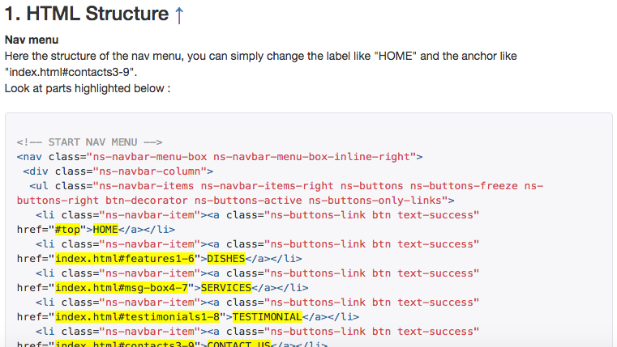This screenshot has height=347, width=617.
Task: Click the 'ns-navbar-menu-box' nav class string
Action: point(149,157)
